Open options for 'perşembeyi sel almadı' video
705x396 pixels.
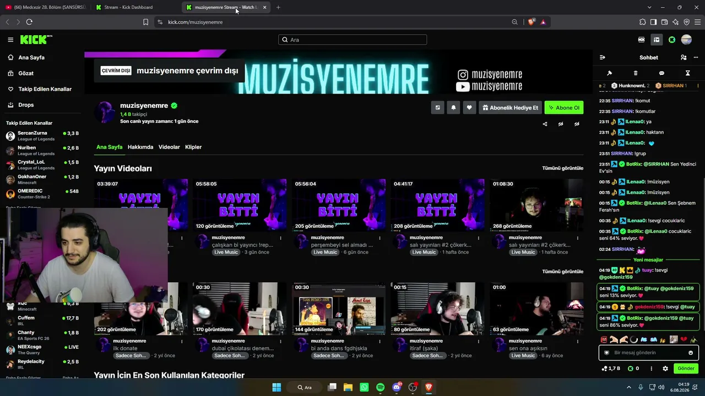(379, 238)
